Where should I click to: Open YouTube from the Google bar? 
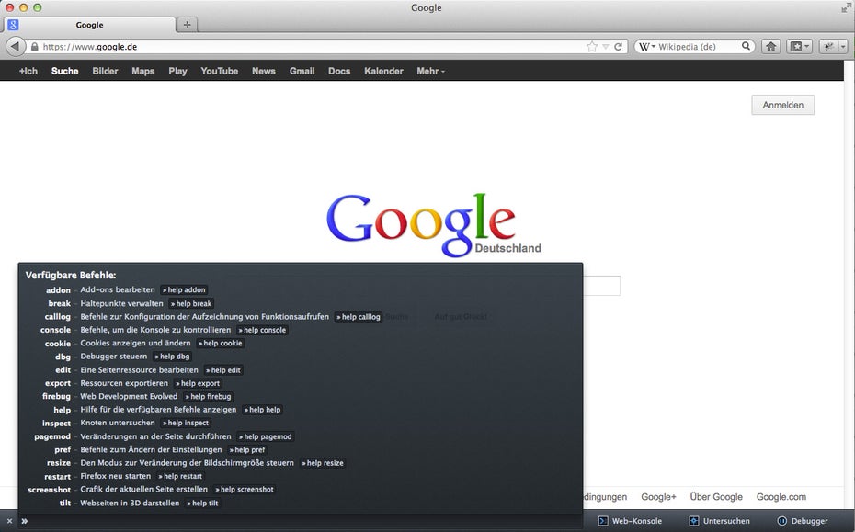[219, 71]
